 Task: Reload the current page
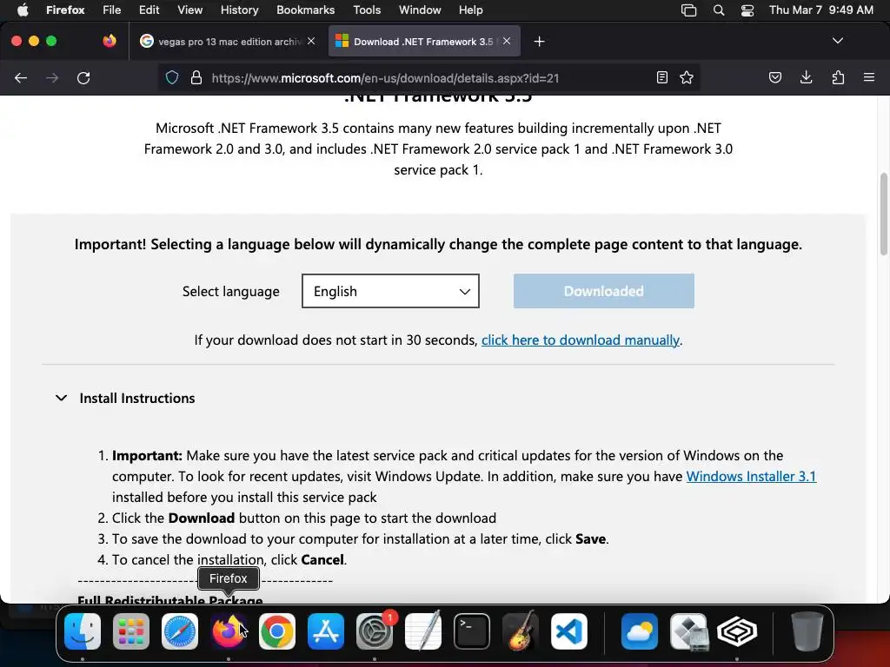[83, 77]
